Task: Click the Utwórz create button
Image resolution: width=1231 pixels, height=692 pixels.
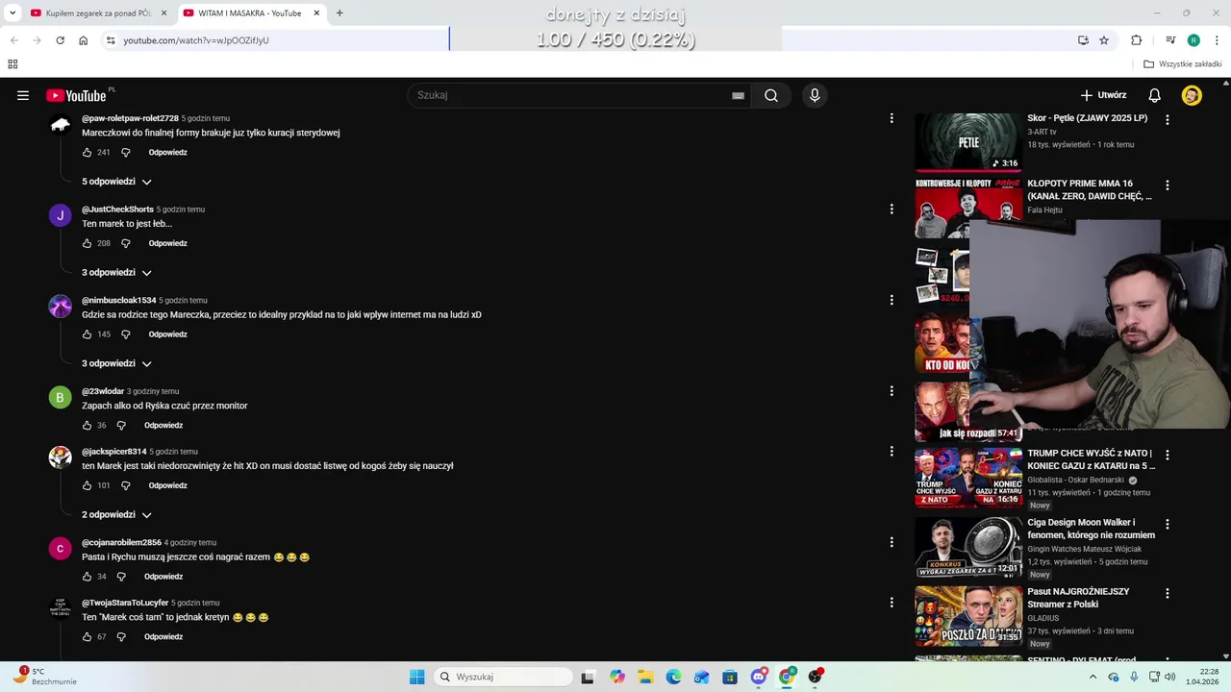Action: tap(1103, 95)
